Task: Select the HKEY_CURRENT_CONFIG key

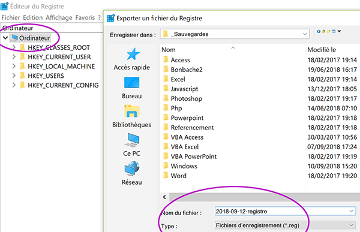Action: coord(63,85)
